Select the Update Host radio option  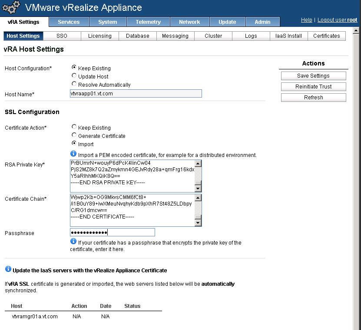tap(74, 75)
